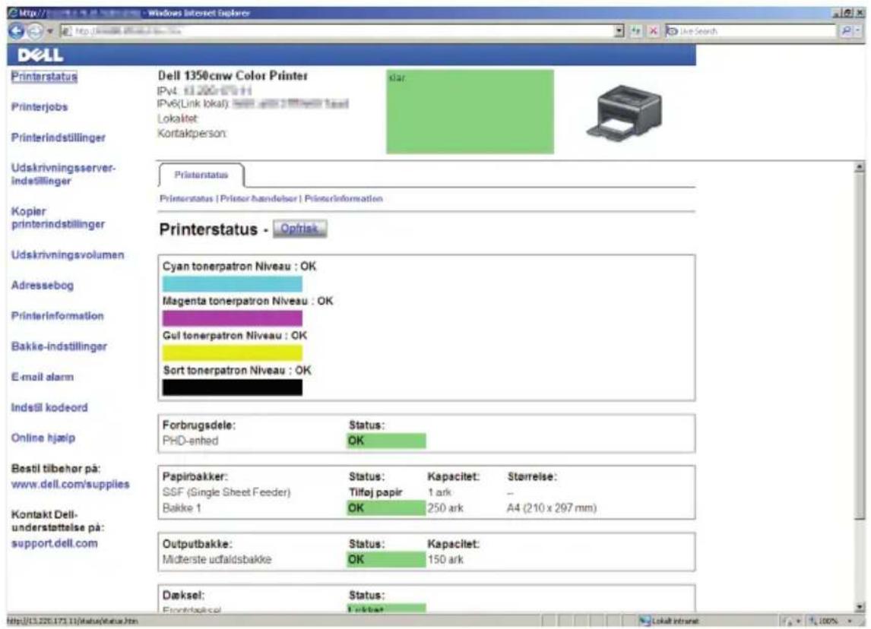Click the PHD-enhed OK status
871x629 pixels.
click(386, 441)
